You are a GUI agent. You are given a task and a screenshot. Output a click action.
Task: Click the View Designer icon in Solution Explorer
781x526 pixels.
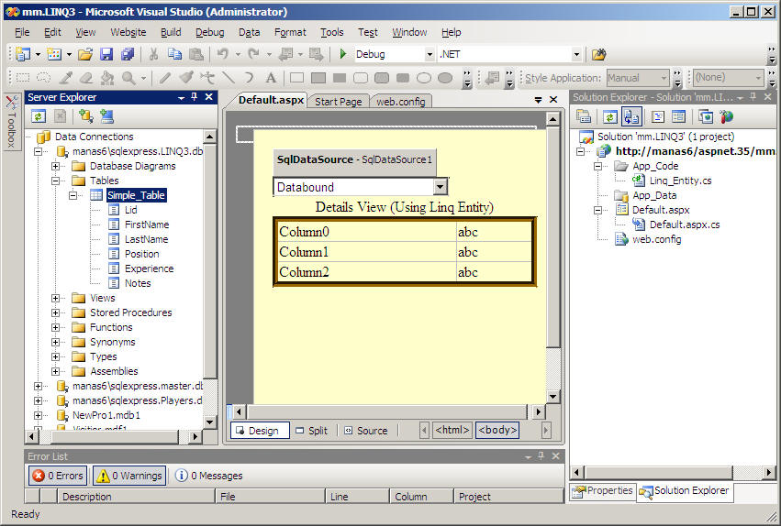(678, 116)
